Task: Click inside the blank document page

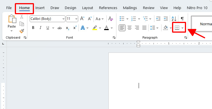Action: click(x=160, y=81)
